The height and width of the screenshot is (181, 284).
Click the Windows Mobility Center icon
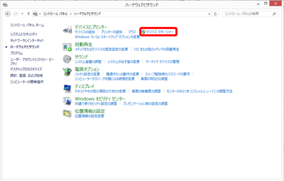(x=67, y=101)
